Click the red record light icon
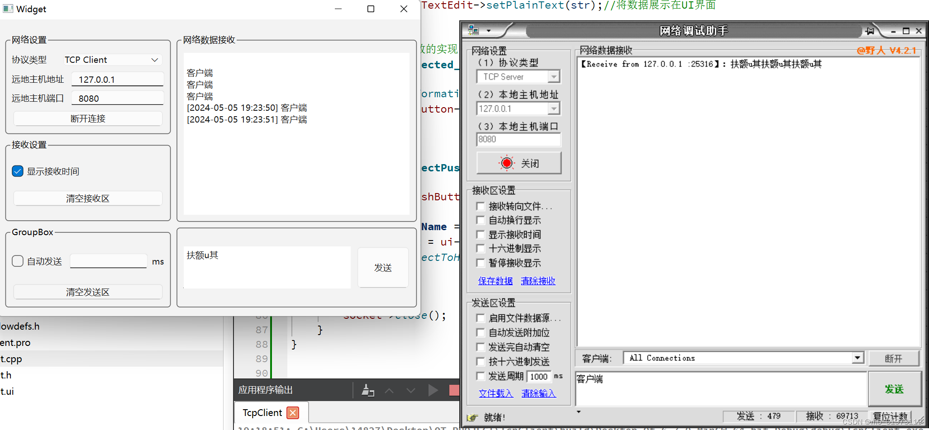The image size is (929, 430). (507, 163)
